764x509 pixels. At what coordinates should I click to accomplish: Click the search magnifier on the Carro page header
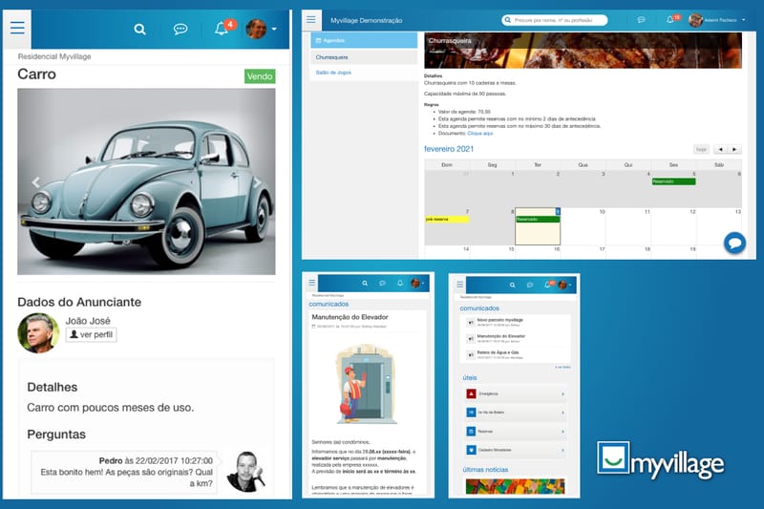click(140, 30)
